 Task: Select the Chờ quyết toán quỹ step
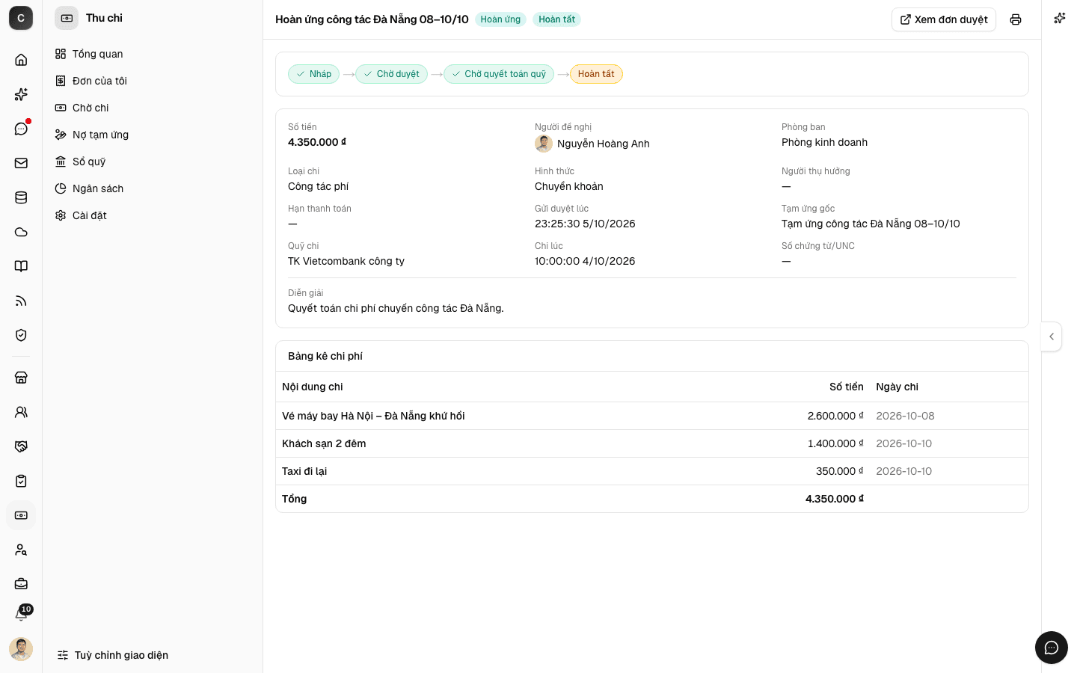[499, 74]
